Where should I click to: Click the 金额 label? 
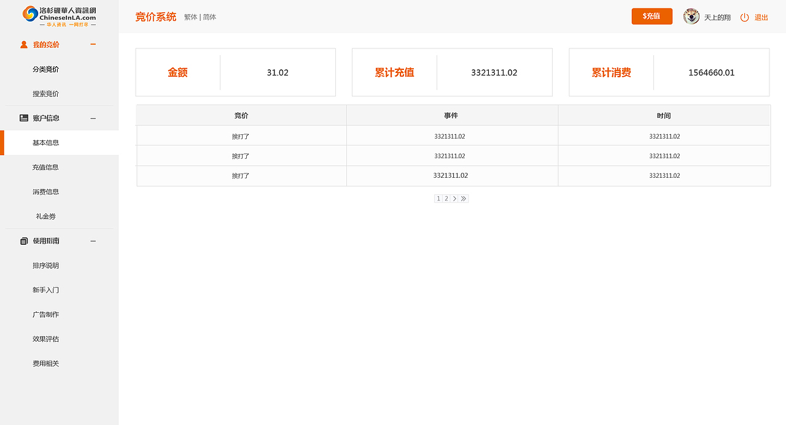click(x=178, y=72)
